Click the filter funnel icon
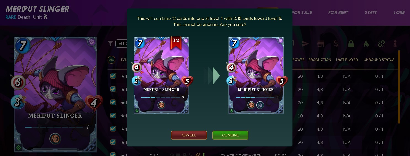Image resolution: width=410 pixels, height=156 pixels. pyautogui.click(x=110, y=43)
